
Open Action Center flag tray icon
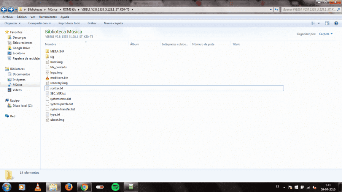point(290,187)
